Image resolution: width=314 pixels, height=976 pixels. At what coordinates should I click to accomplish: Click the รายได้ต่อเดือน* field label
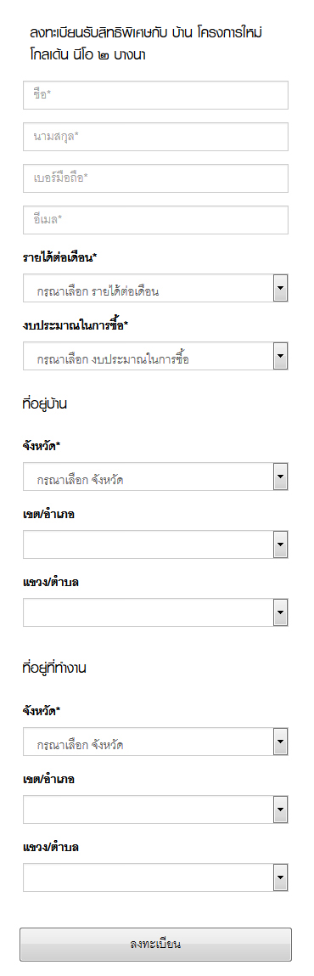coord(59,257)
